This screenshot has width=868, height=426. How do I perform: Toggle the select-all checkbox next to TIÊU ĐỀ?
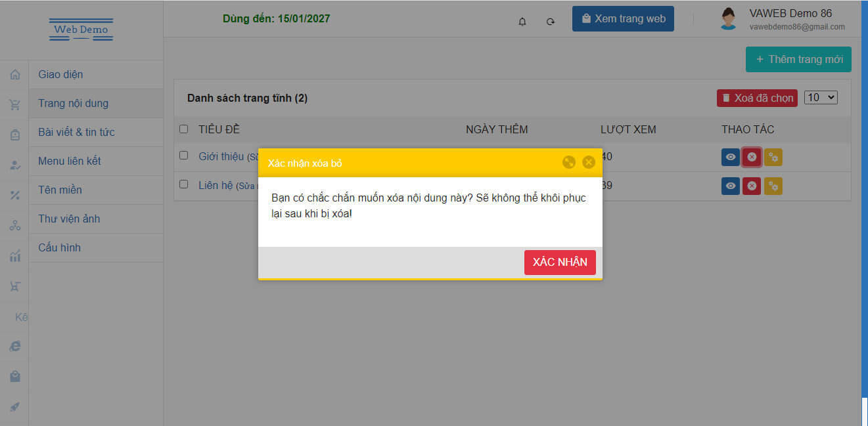[184, 129]
